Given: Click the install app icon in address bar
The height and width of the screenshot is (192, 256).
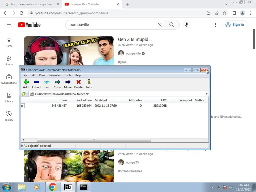Looking at the screenshot, I should pyautogui.click(x=208, y=13).
